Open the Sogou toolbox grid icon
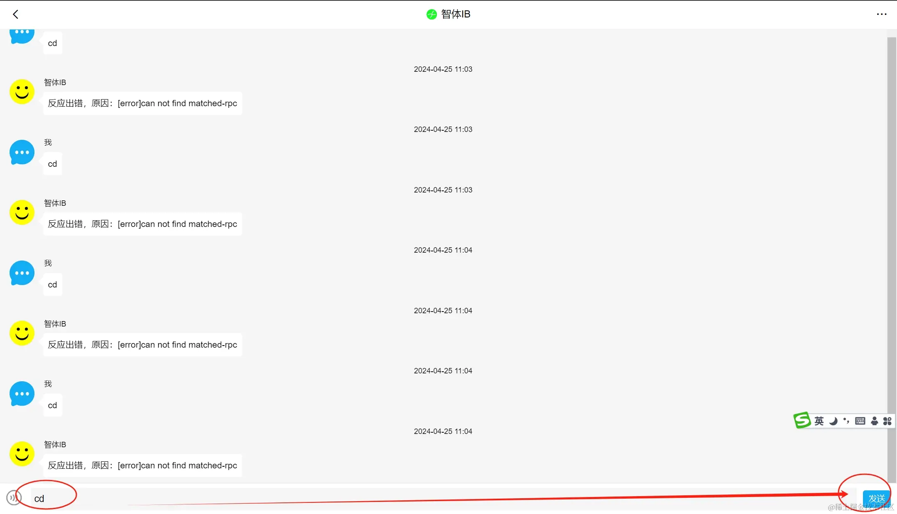This screenshot has height=514, width=897. [887, 421]
